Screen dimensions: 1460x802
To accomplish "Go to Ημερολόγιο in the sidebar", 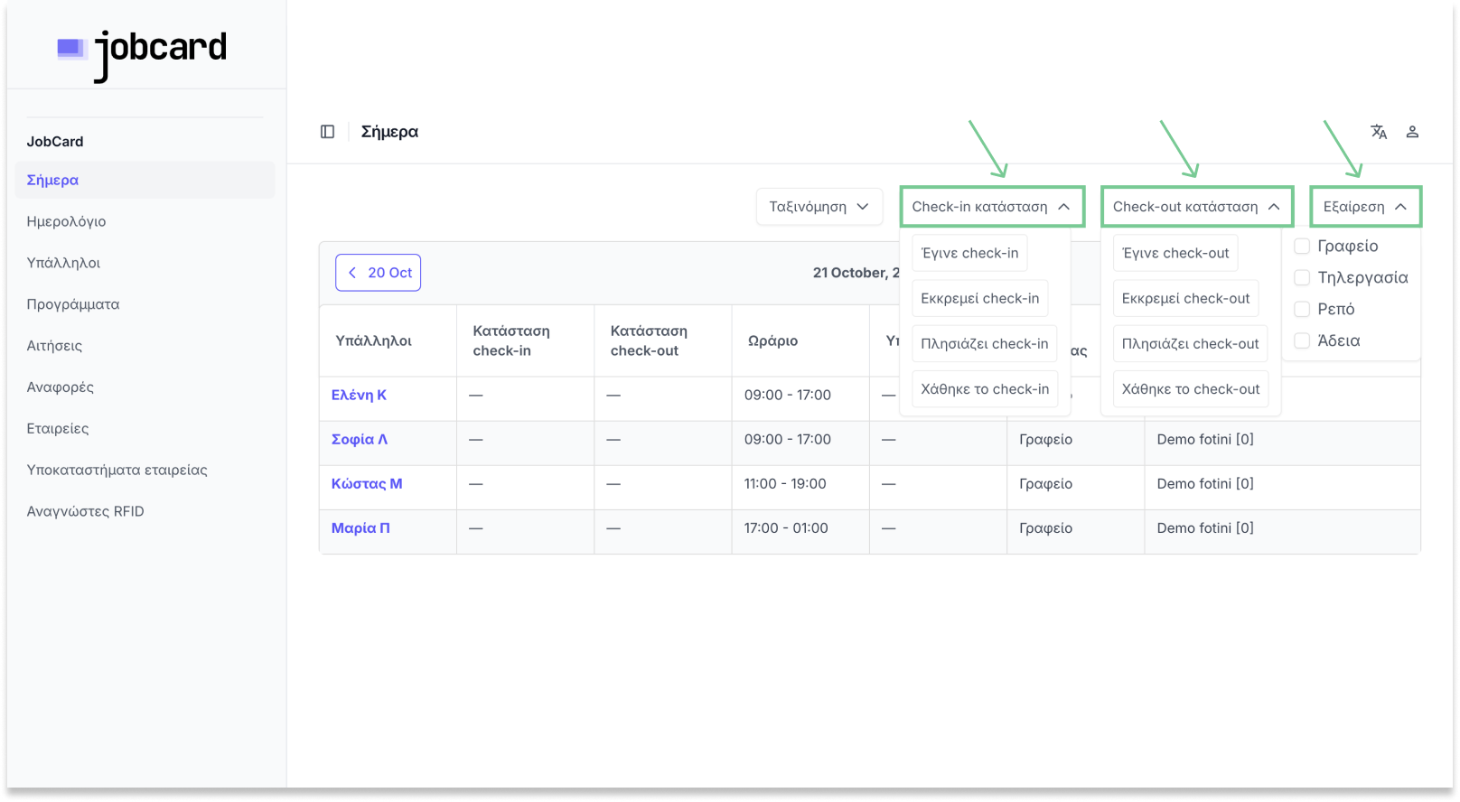I will (x=66, y=221).
